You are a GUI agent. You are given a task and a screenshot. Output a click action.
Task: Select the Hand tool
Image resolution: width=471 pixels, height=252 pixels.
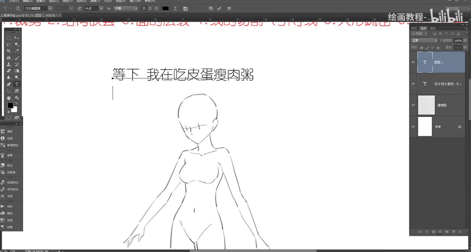tap(9, 98)
